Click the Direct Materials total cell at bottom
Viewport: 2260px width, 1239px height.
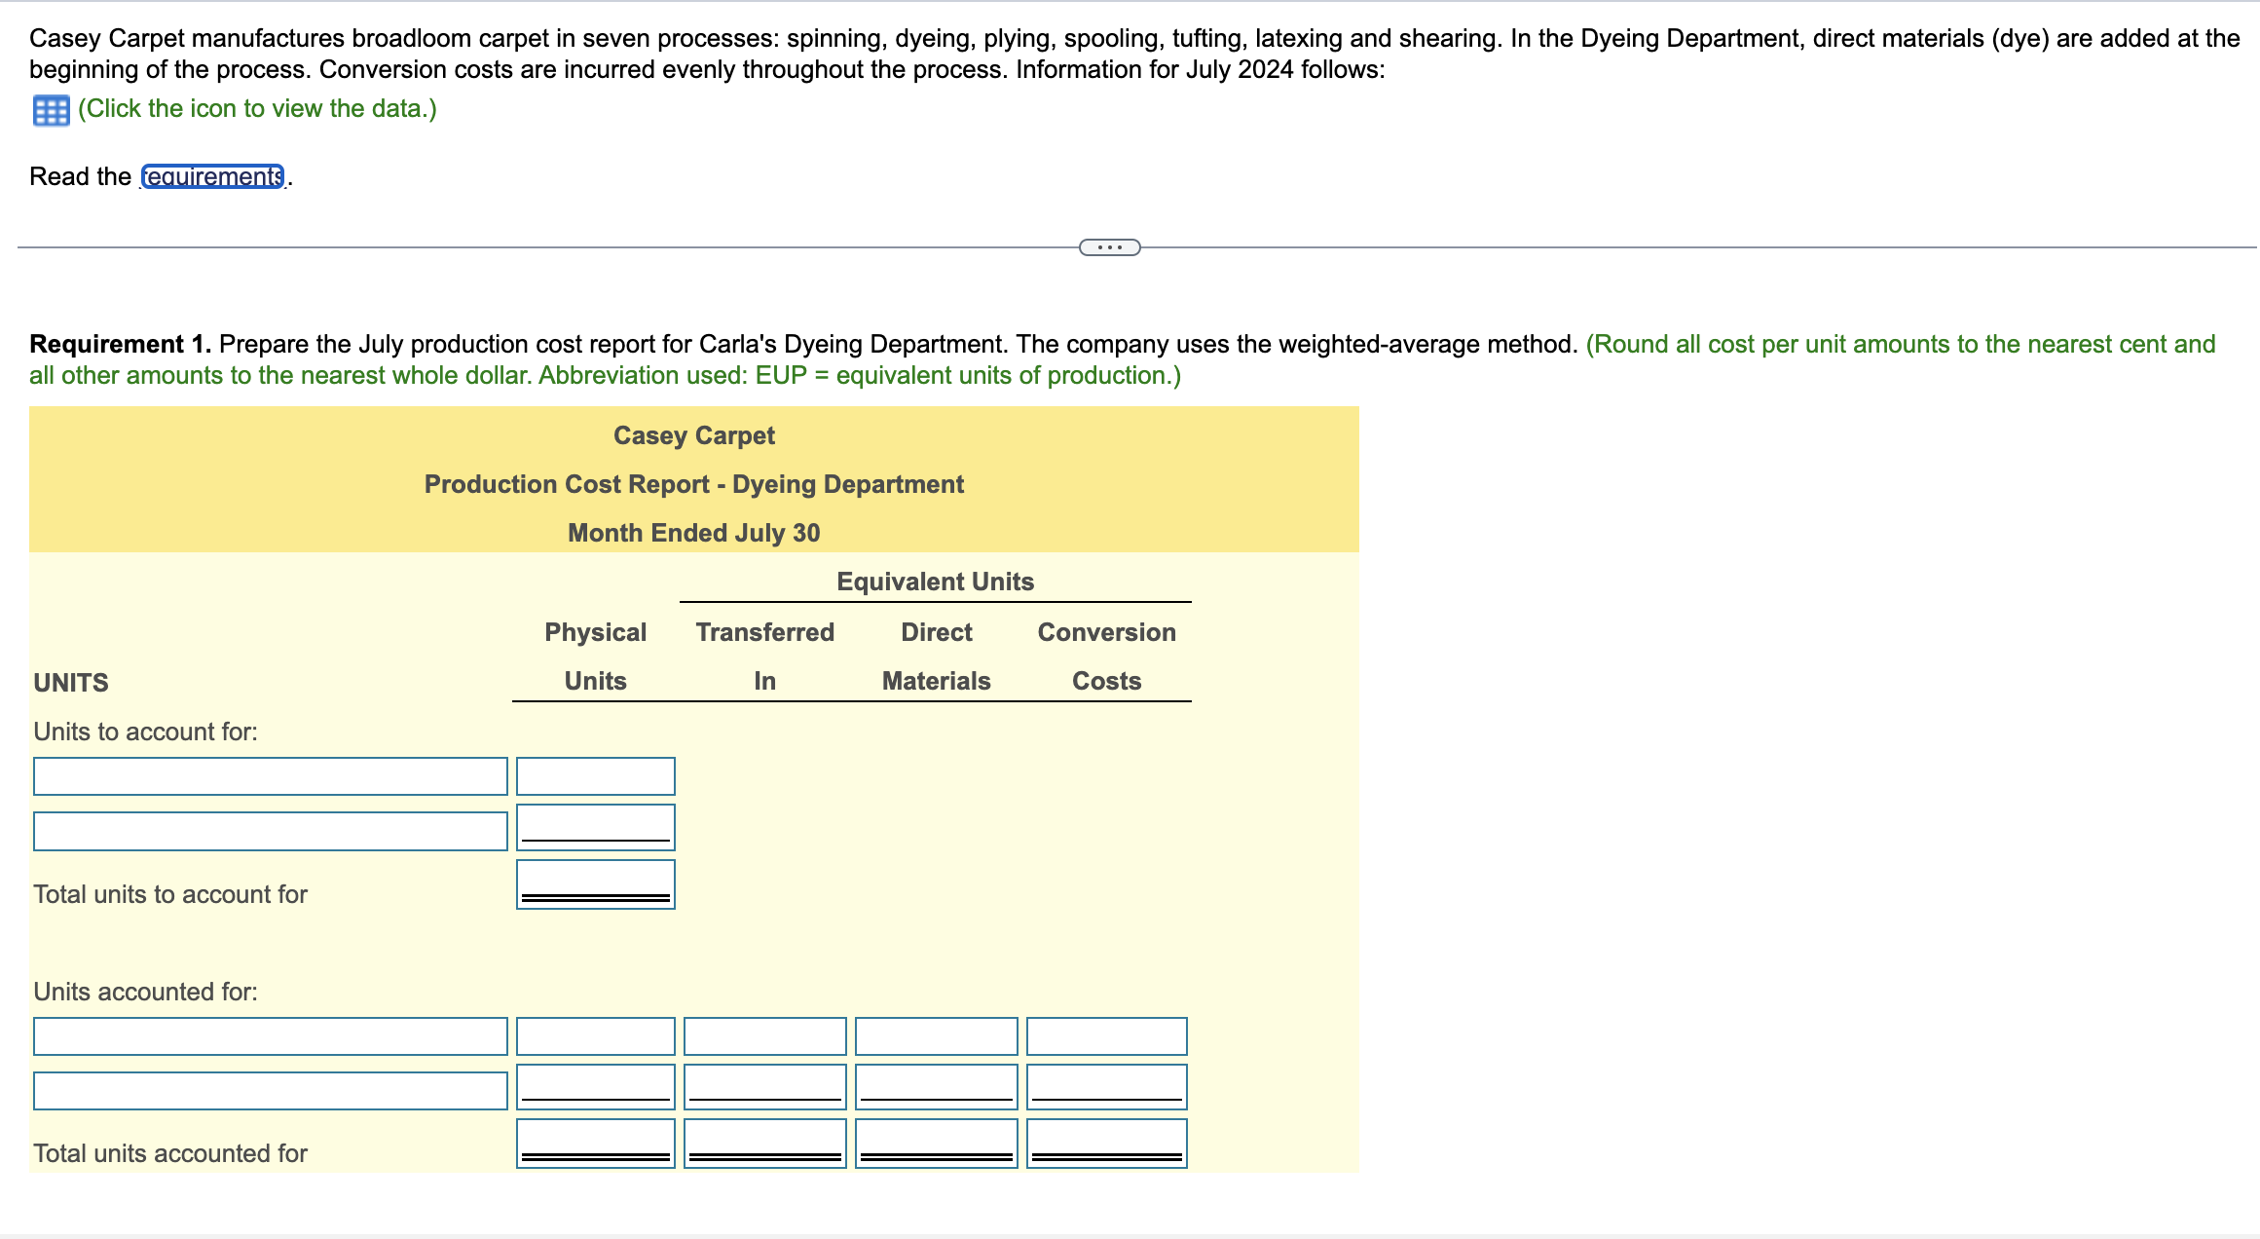pyautogui.click(x=936, y=1142)
